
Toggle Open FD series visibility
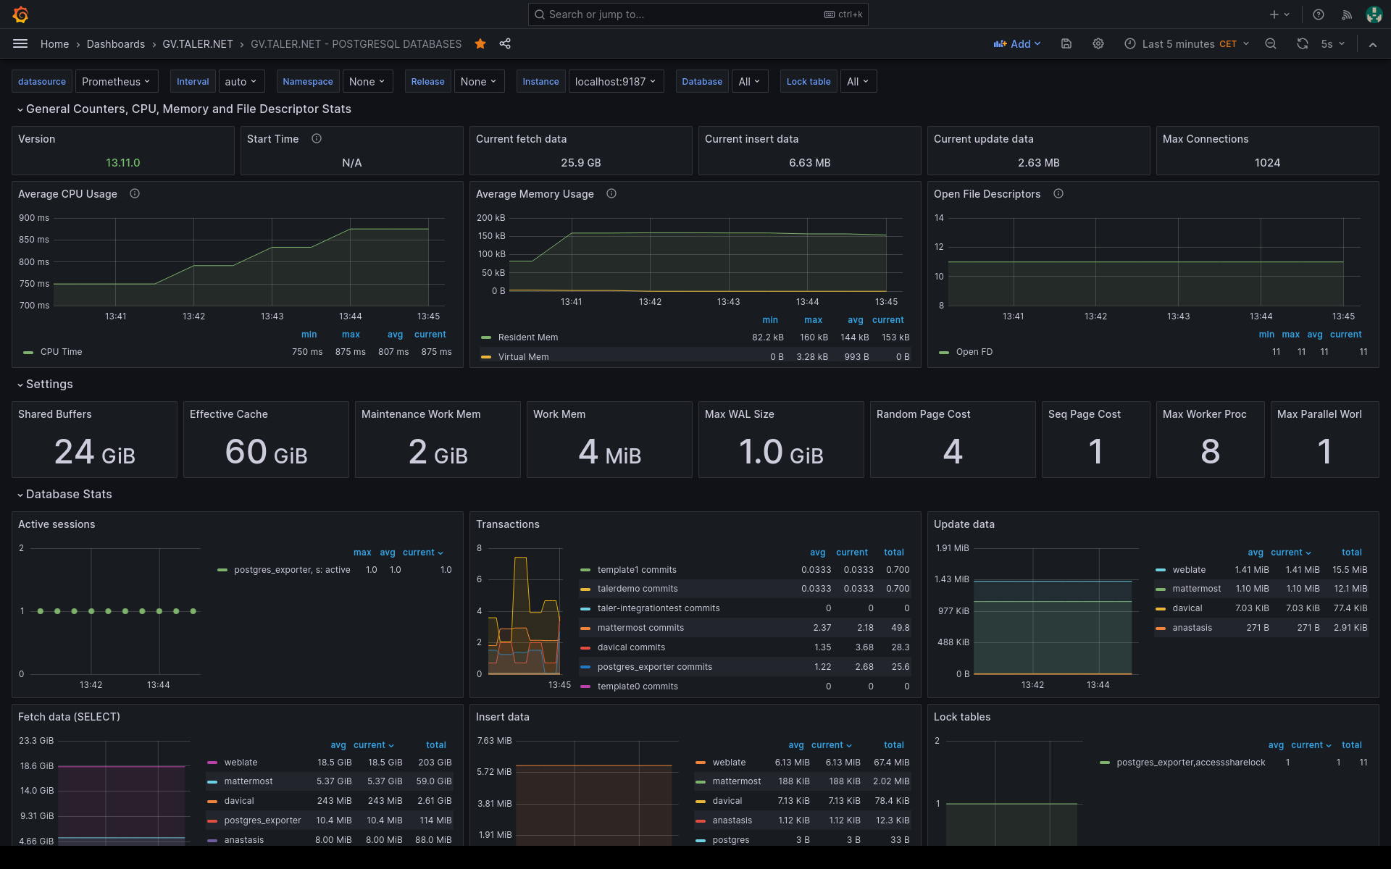point(974,352)
